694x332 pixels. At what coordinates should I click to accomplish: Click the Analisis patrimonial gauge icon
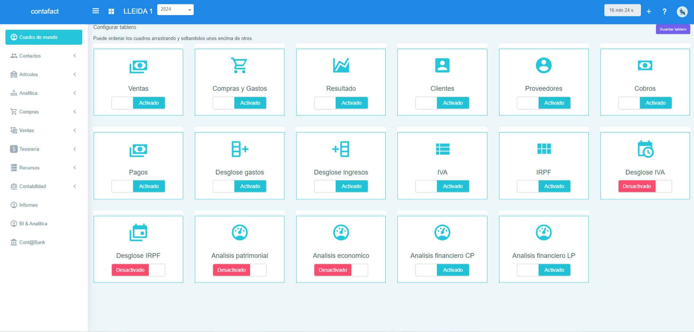click(x=239, y=233)
